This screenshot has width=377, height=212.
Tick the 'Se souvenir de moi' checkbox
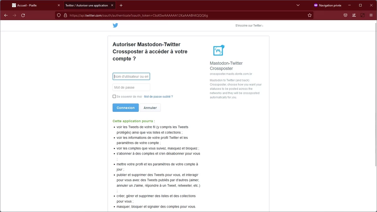114,96
